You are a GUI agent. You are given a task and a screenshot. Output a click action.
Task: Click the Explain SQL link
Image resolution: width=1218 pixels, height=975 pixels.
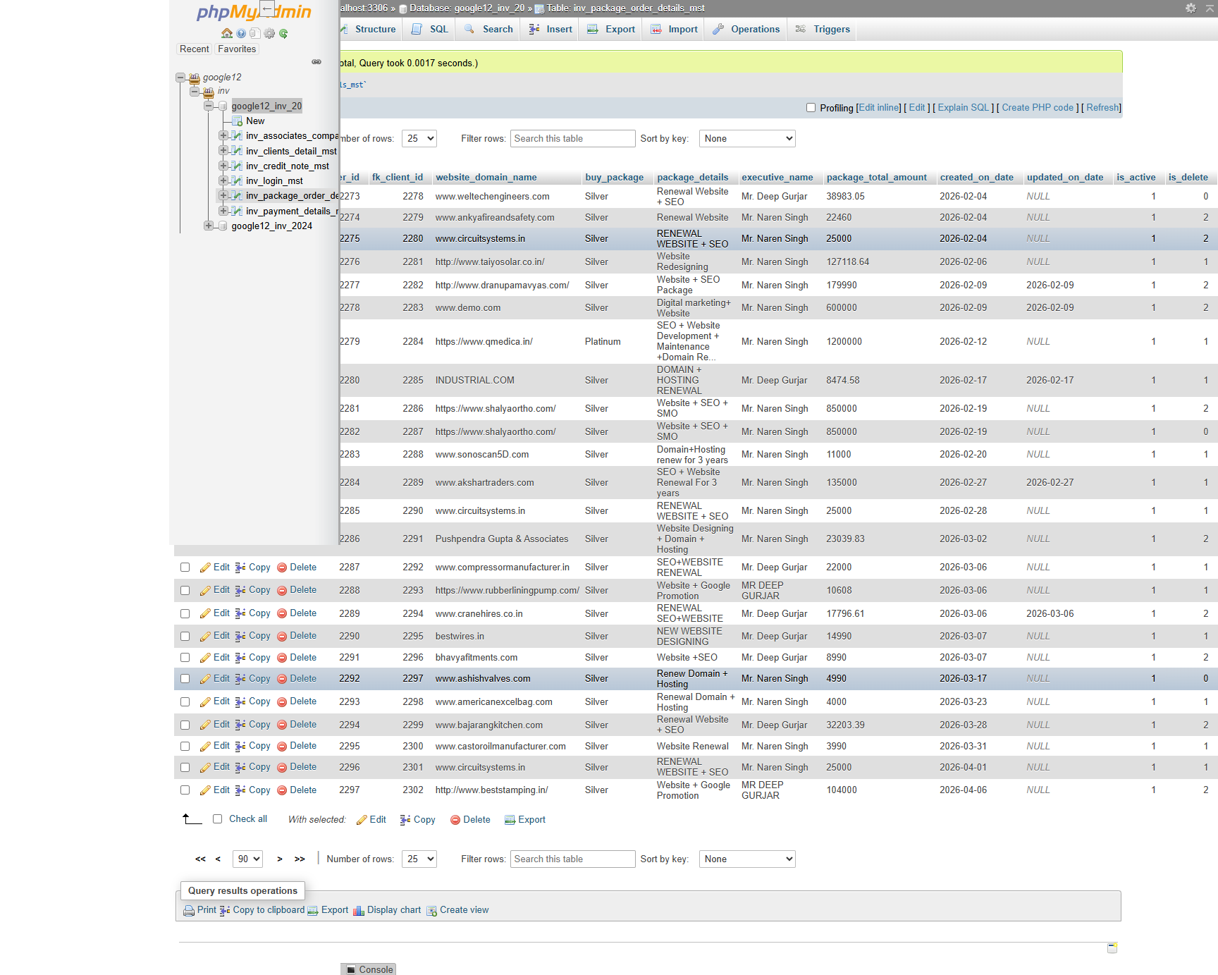(963, 107)
